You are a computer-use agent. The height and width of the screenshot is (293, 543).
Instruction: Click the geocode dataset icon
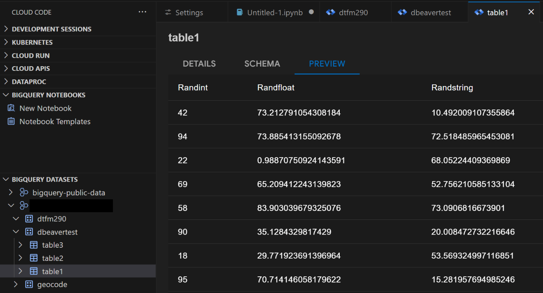29,284
